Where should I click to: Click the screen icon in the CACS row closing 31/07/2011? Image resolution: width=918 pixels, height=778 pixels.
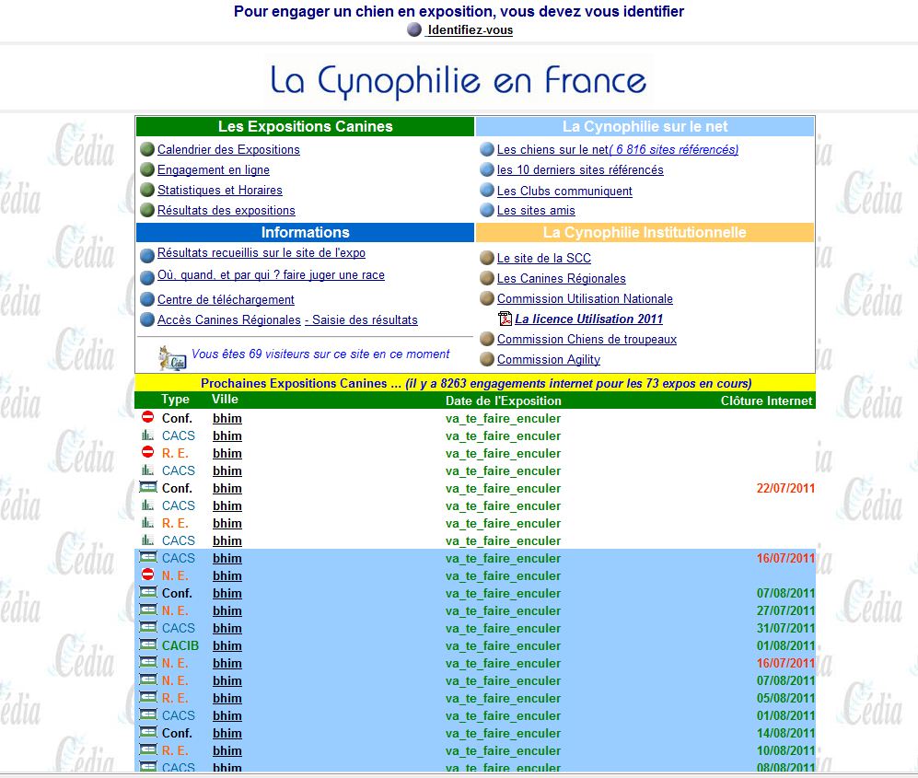[148, 627]
